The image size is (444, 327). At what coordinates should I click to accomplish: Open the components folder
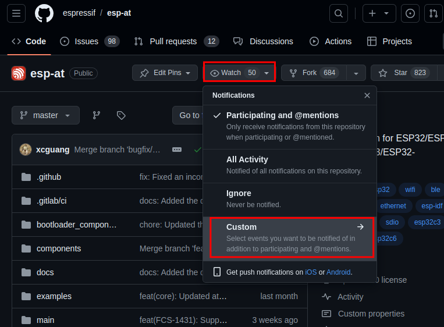click(59, 248)
